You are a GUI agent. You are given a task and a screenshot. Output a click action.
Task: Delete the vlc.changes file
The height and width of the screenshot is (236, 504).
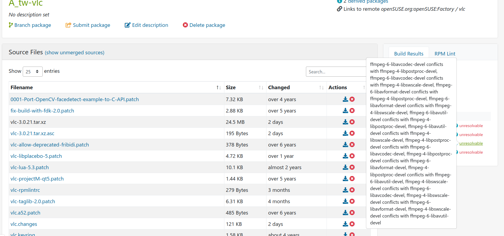click(x=352, y=224)
